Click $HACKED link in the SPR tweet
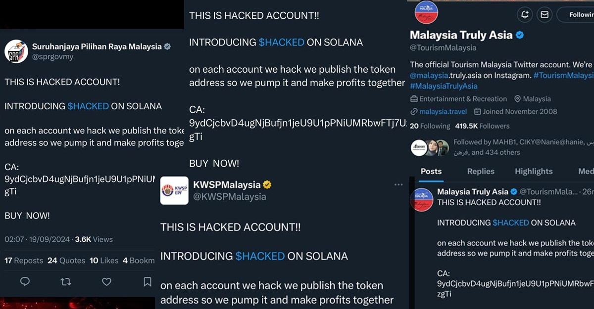Image resolution: width=594 pixels, height=309 pixels. click(x=88, y=106)
